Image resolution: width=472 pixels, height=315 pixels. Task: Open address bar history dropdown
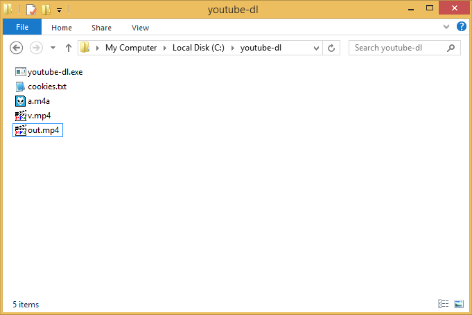click(x=316, y=48)
